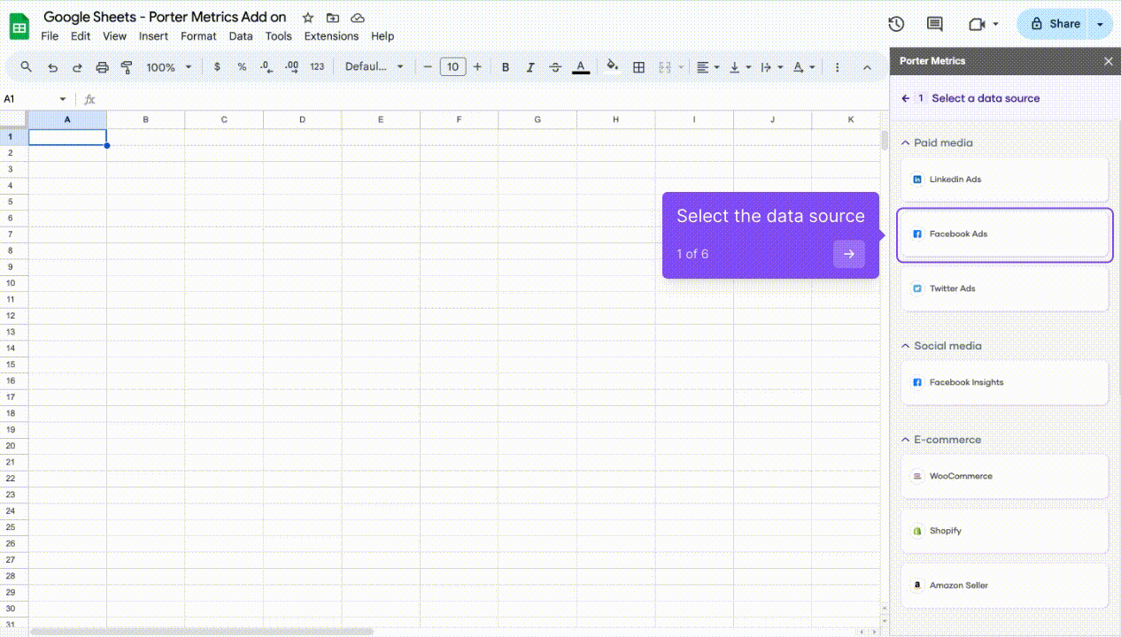Select LinkedIn Ads data source

pyautogui.click(x=1004, y=180)
